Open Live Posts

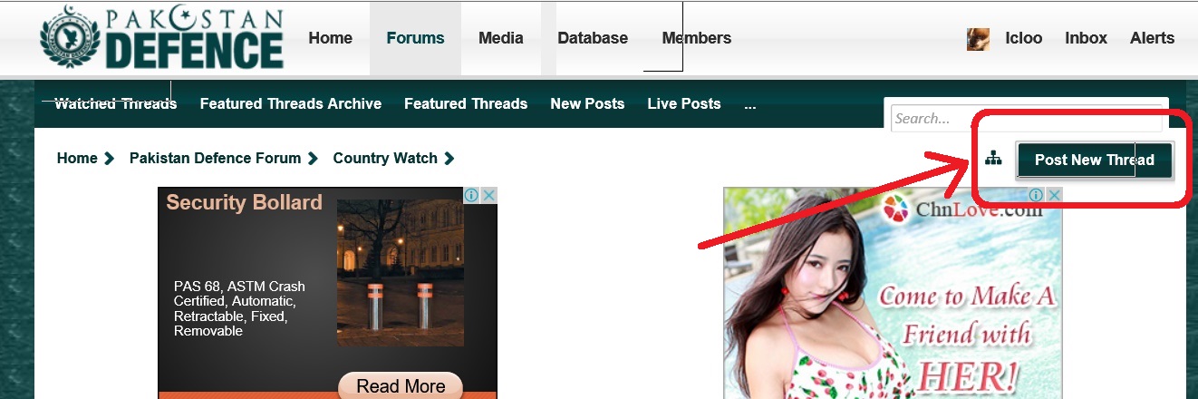tap(684, 103)
